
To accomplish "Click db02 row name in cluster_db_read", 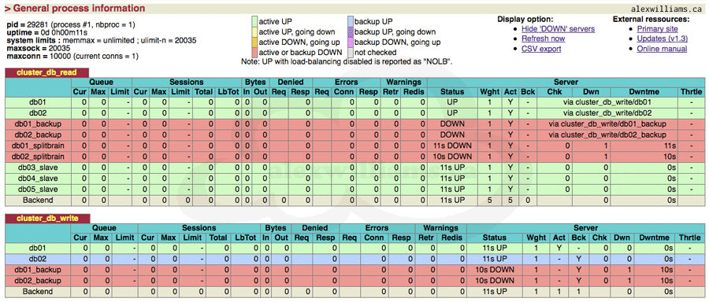I will 38,112.
